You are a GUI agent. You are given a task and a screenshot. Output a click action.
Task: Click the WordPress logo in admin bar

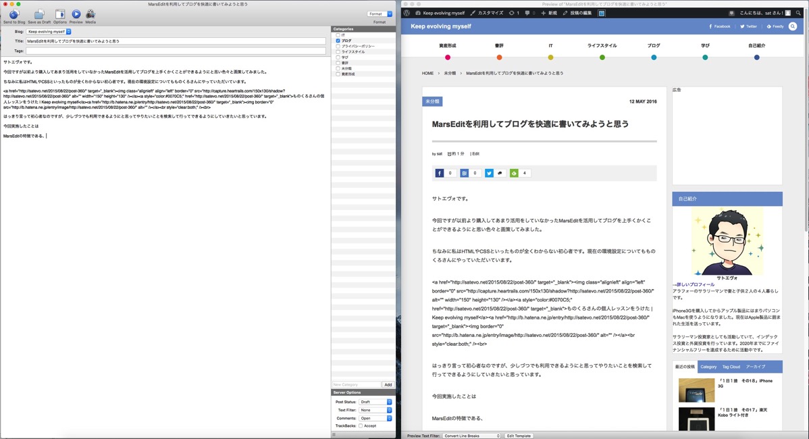(407, 13)
